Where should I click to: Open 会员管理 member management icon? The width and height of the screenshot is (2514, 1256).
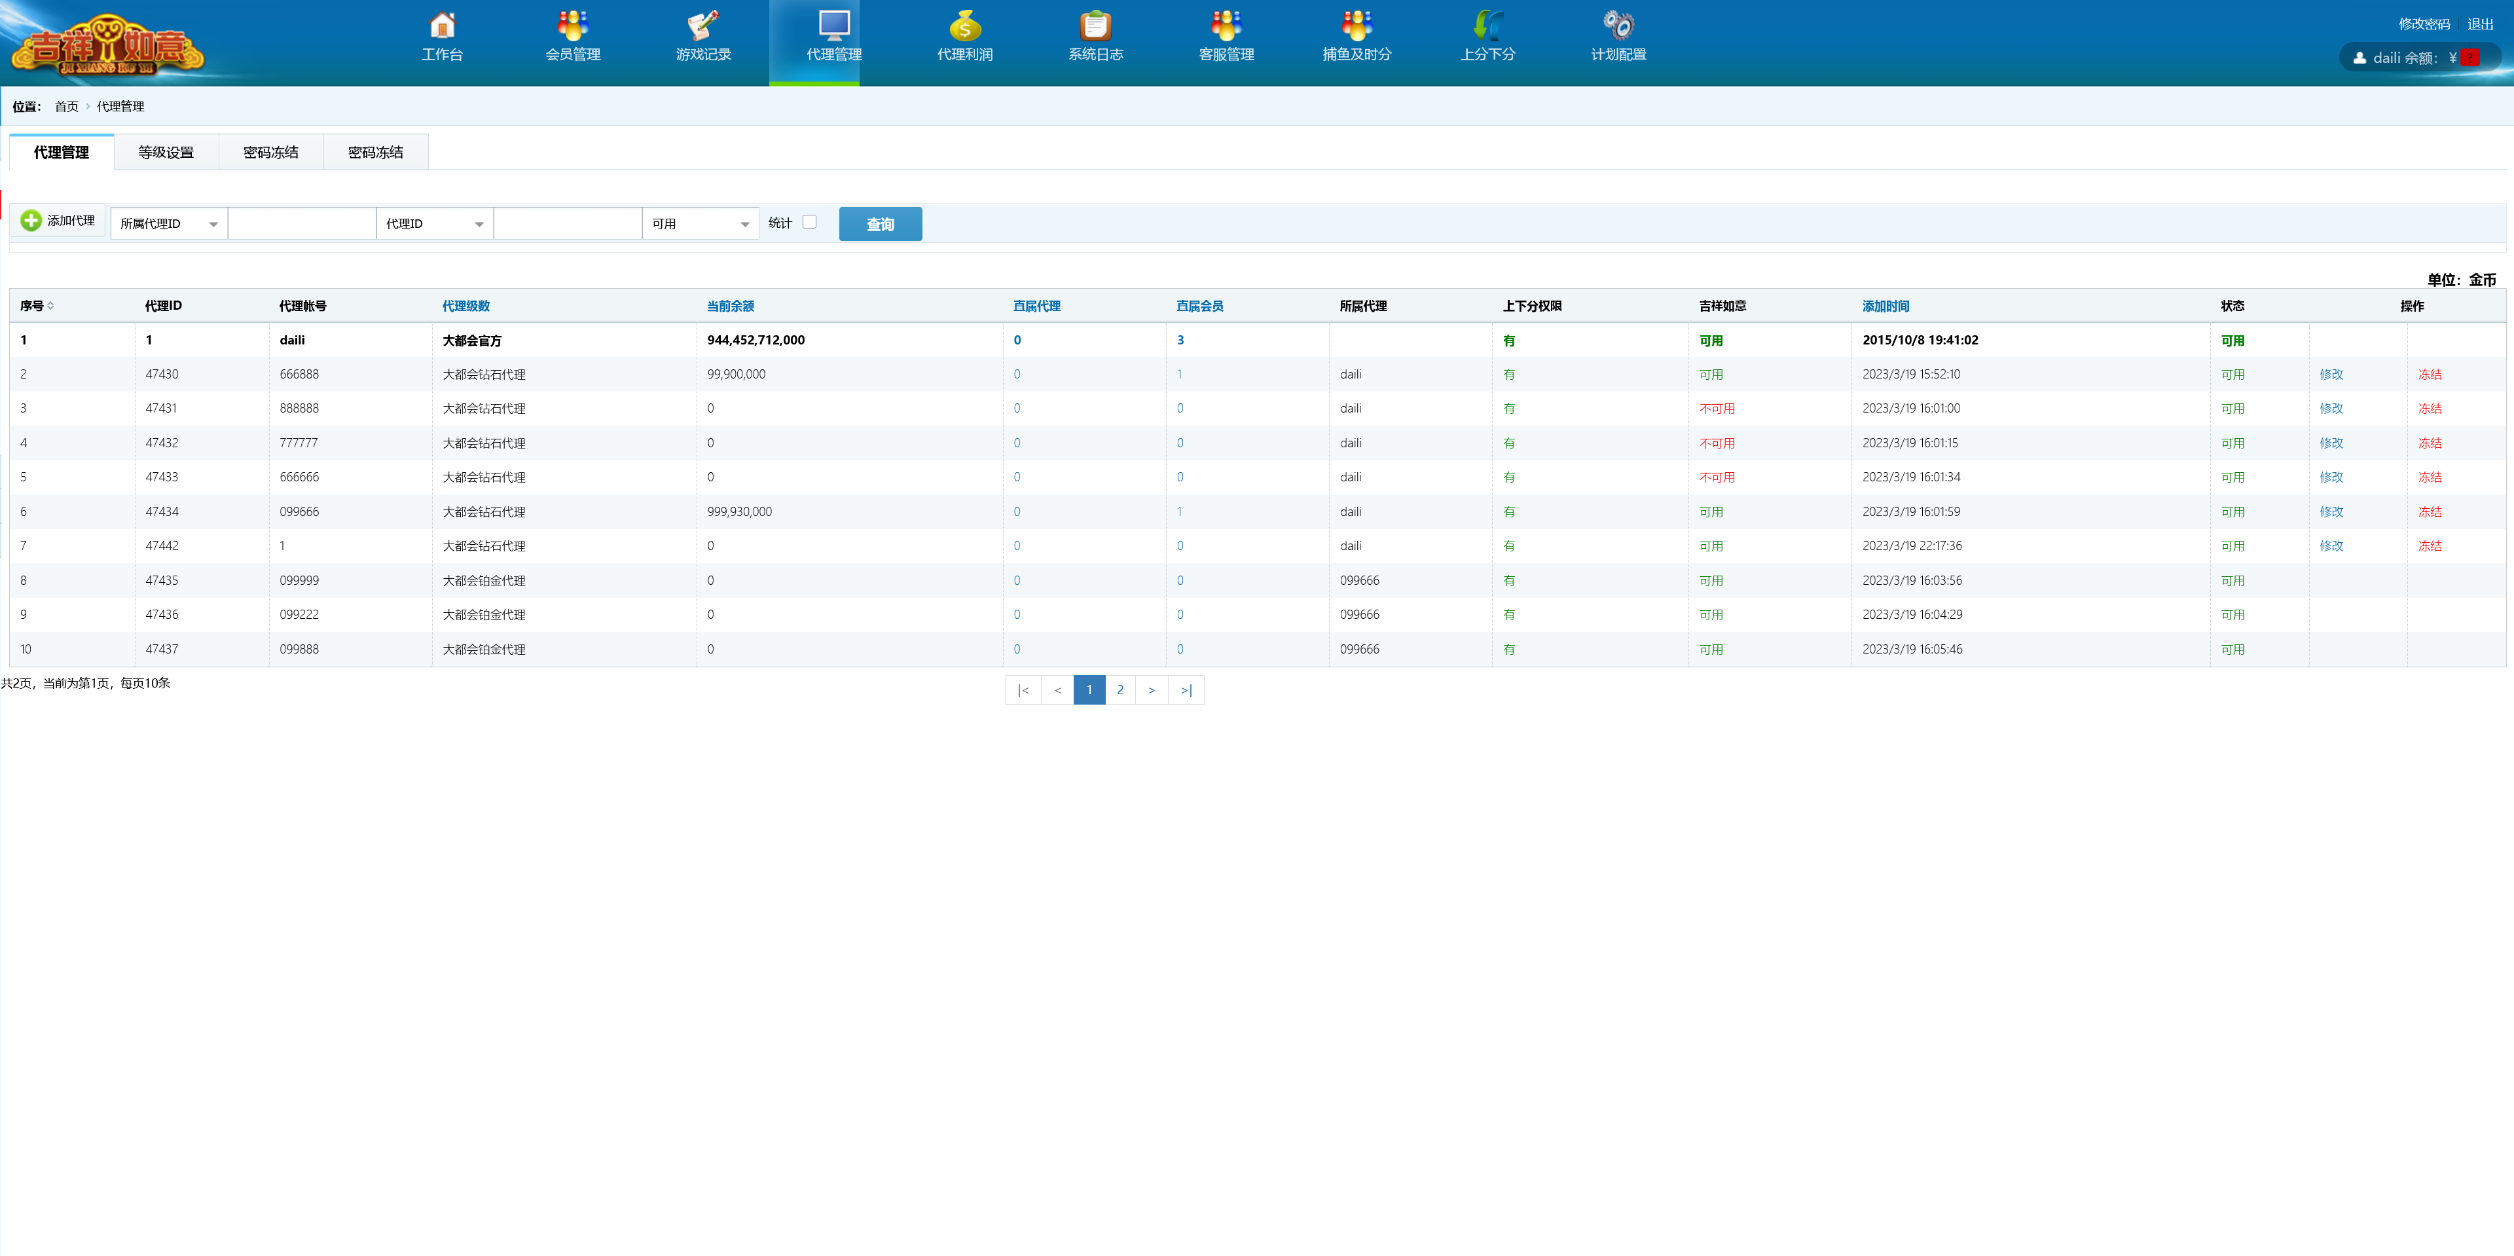pyautogui.click(x=573, y=26)
